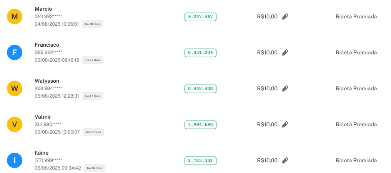Click Valmir's yellow V avatar

[x=15, y=124]
